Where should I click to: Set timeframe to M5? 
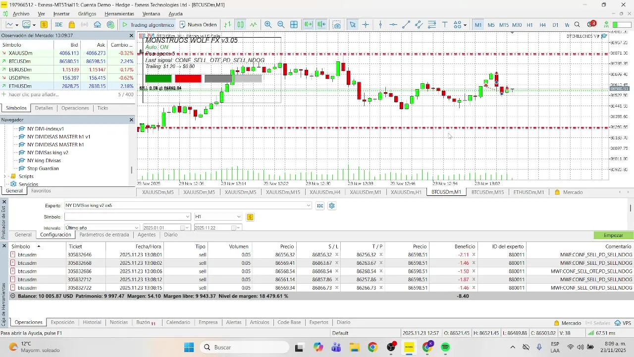[x=491, y=25]
